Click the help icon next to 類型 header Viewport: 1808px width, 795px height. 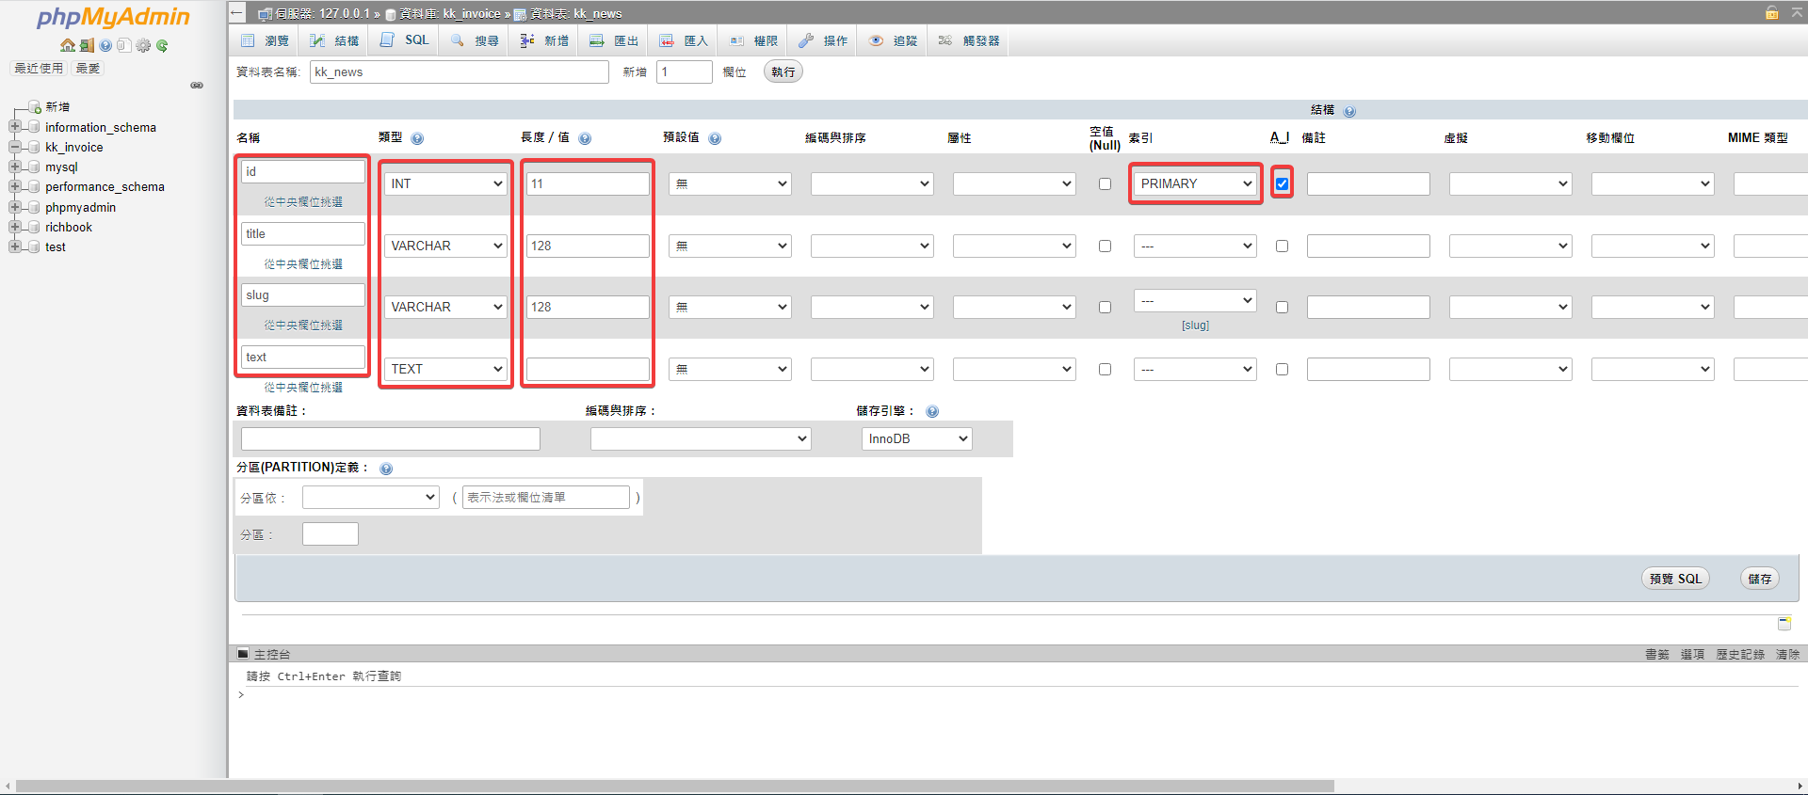[417, 138]
